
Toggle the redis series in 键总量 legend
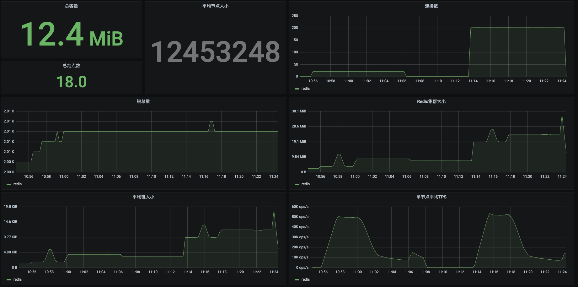click(x=17, y=184)
